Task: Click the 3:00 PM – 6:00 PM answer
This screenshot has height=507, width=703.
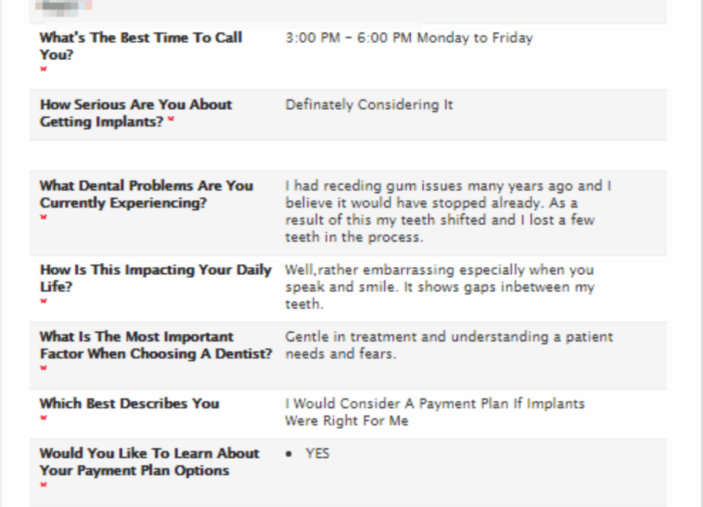Action: point(408,38)
